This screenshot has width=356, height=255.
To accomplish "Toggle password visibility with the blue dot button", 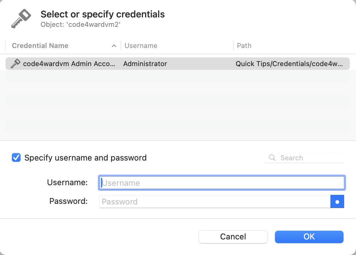I will [337, 202].
